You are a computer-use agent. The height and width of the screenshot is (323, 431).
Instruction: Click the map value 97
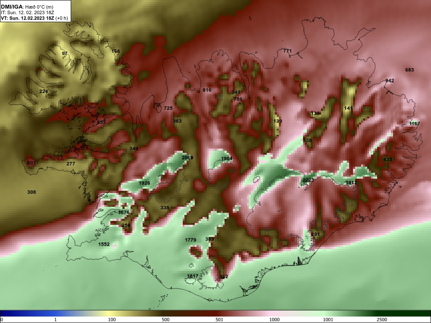pyautogui.click(x=65, y=53)
